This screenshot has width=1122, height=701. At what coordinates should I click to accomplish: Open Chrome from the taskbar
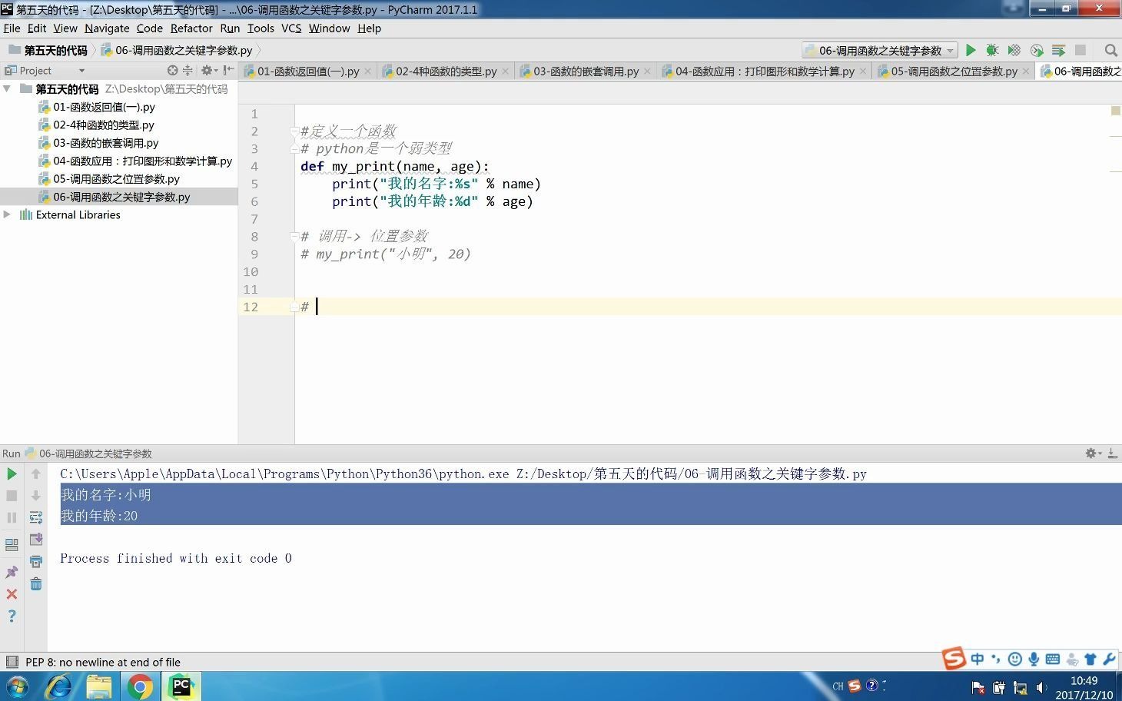(140, 686)
